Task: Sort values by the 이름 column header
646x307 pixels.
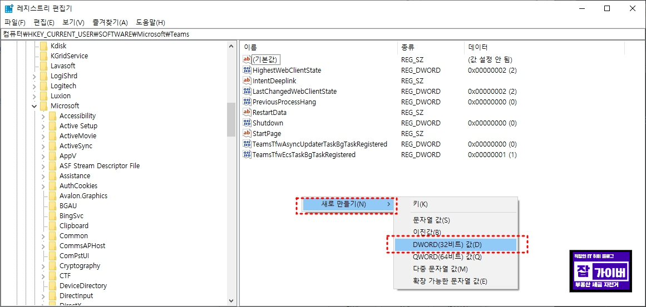Action: pos(318,47)
